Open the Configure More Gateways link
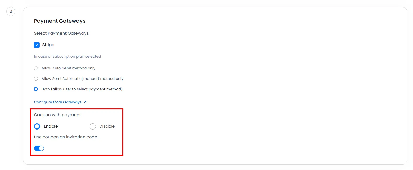 pos(58,102)
